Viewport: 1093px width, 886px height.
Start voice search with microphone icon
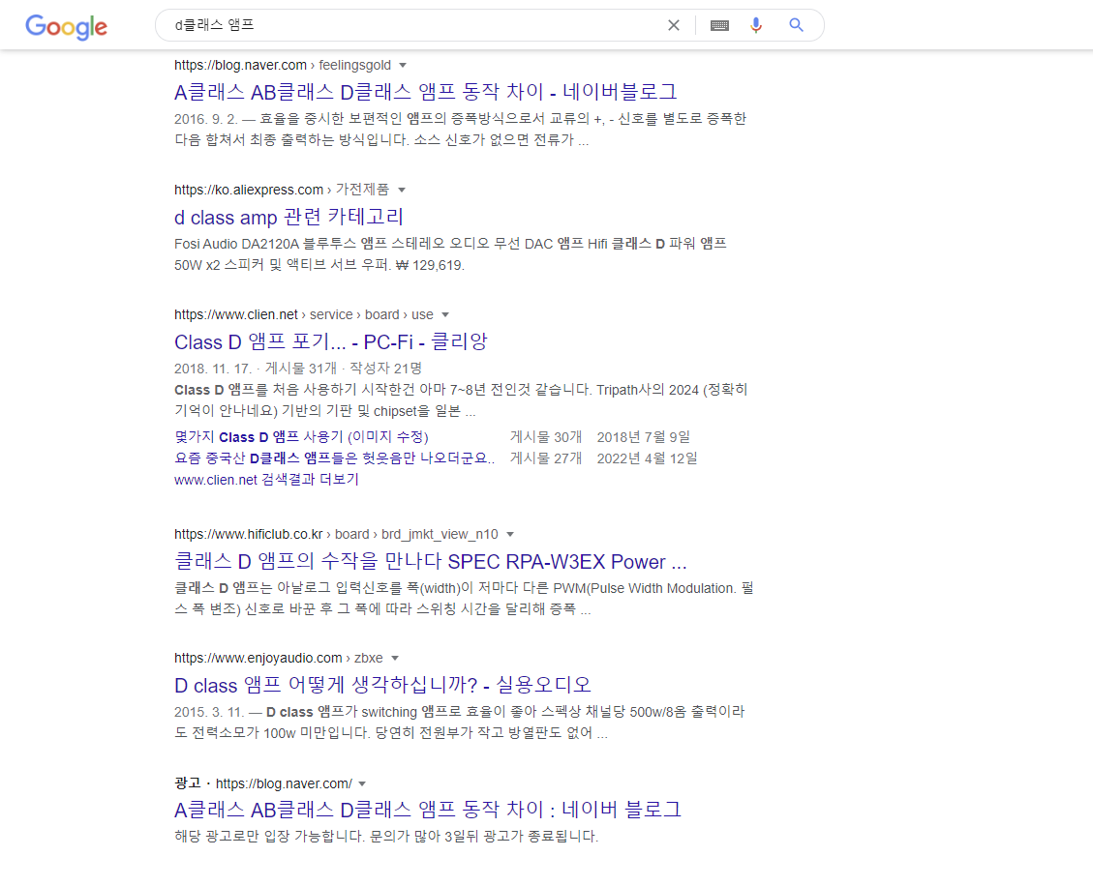(x=756, y=25)
